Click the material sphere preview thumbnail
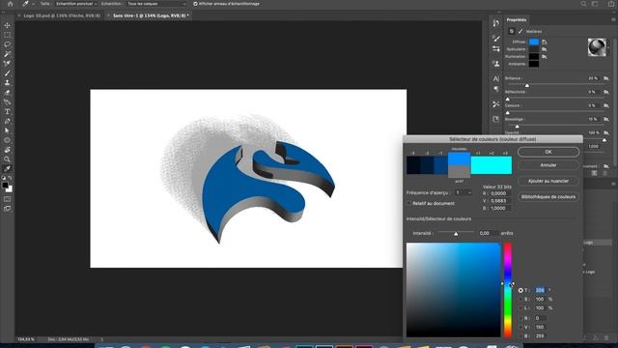Image resolution: width=618 pixels, height=348 pixels. tap(597, 47)
